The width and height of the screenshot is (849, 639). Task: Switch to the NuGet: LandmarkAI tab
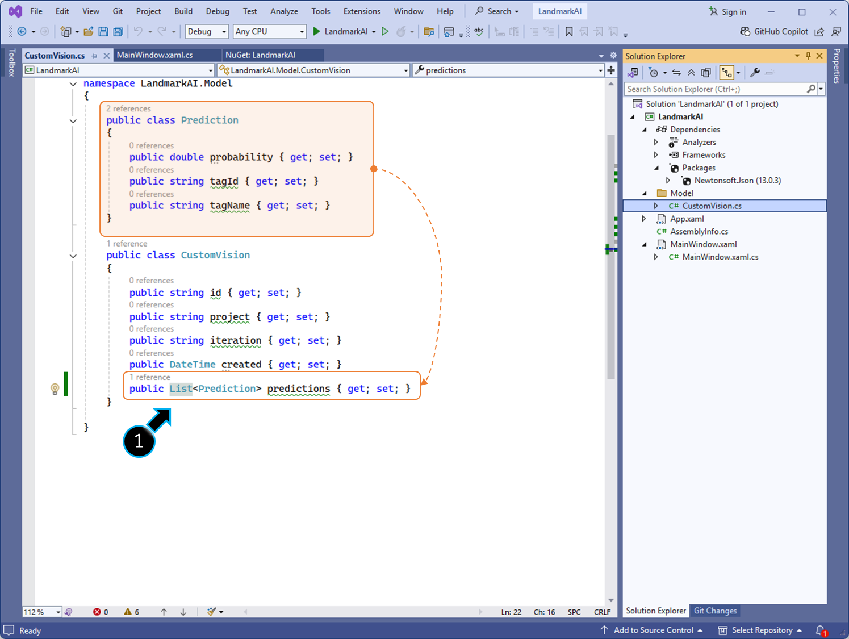(260, 55)
